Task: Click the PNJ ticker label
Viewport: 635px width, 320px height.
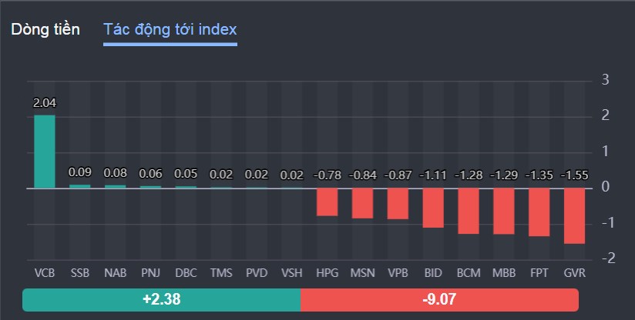Action: pos(150,273)
